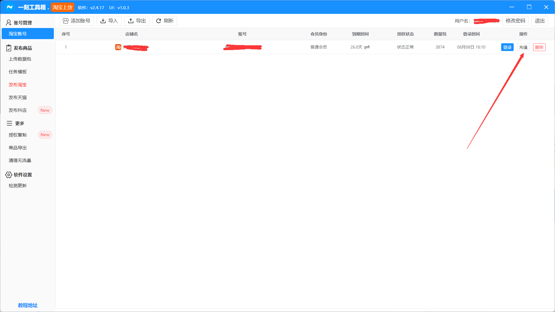This screenshot has height=312, width=555.
Task: Click the 26.0天 expiry value
Action: point(356,47)
